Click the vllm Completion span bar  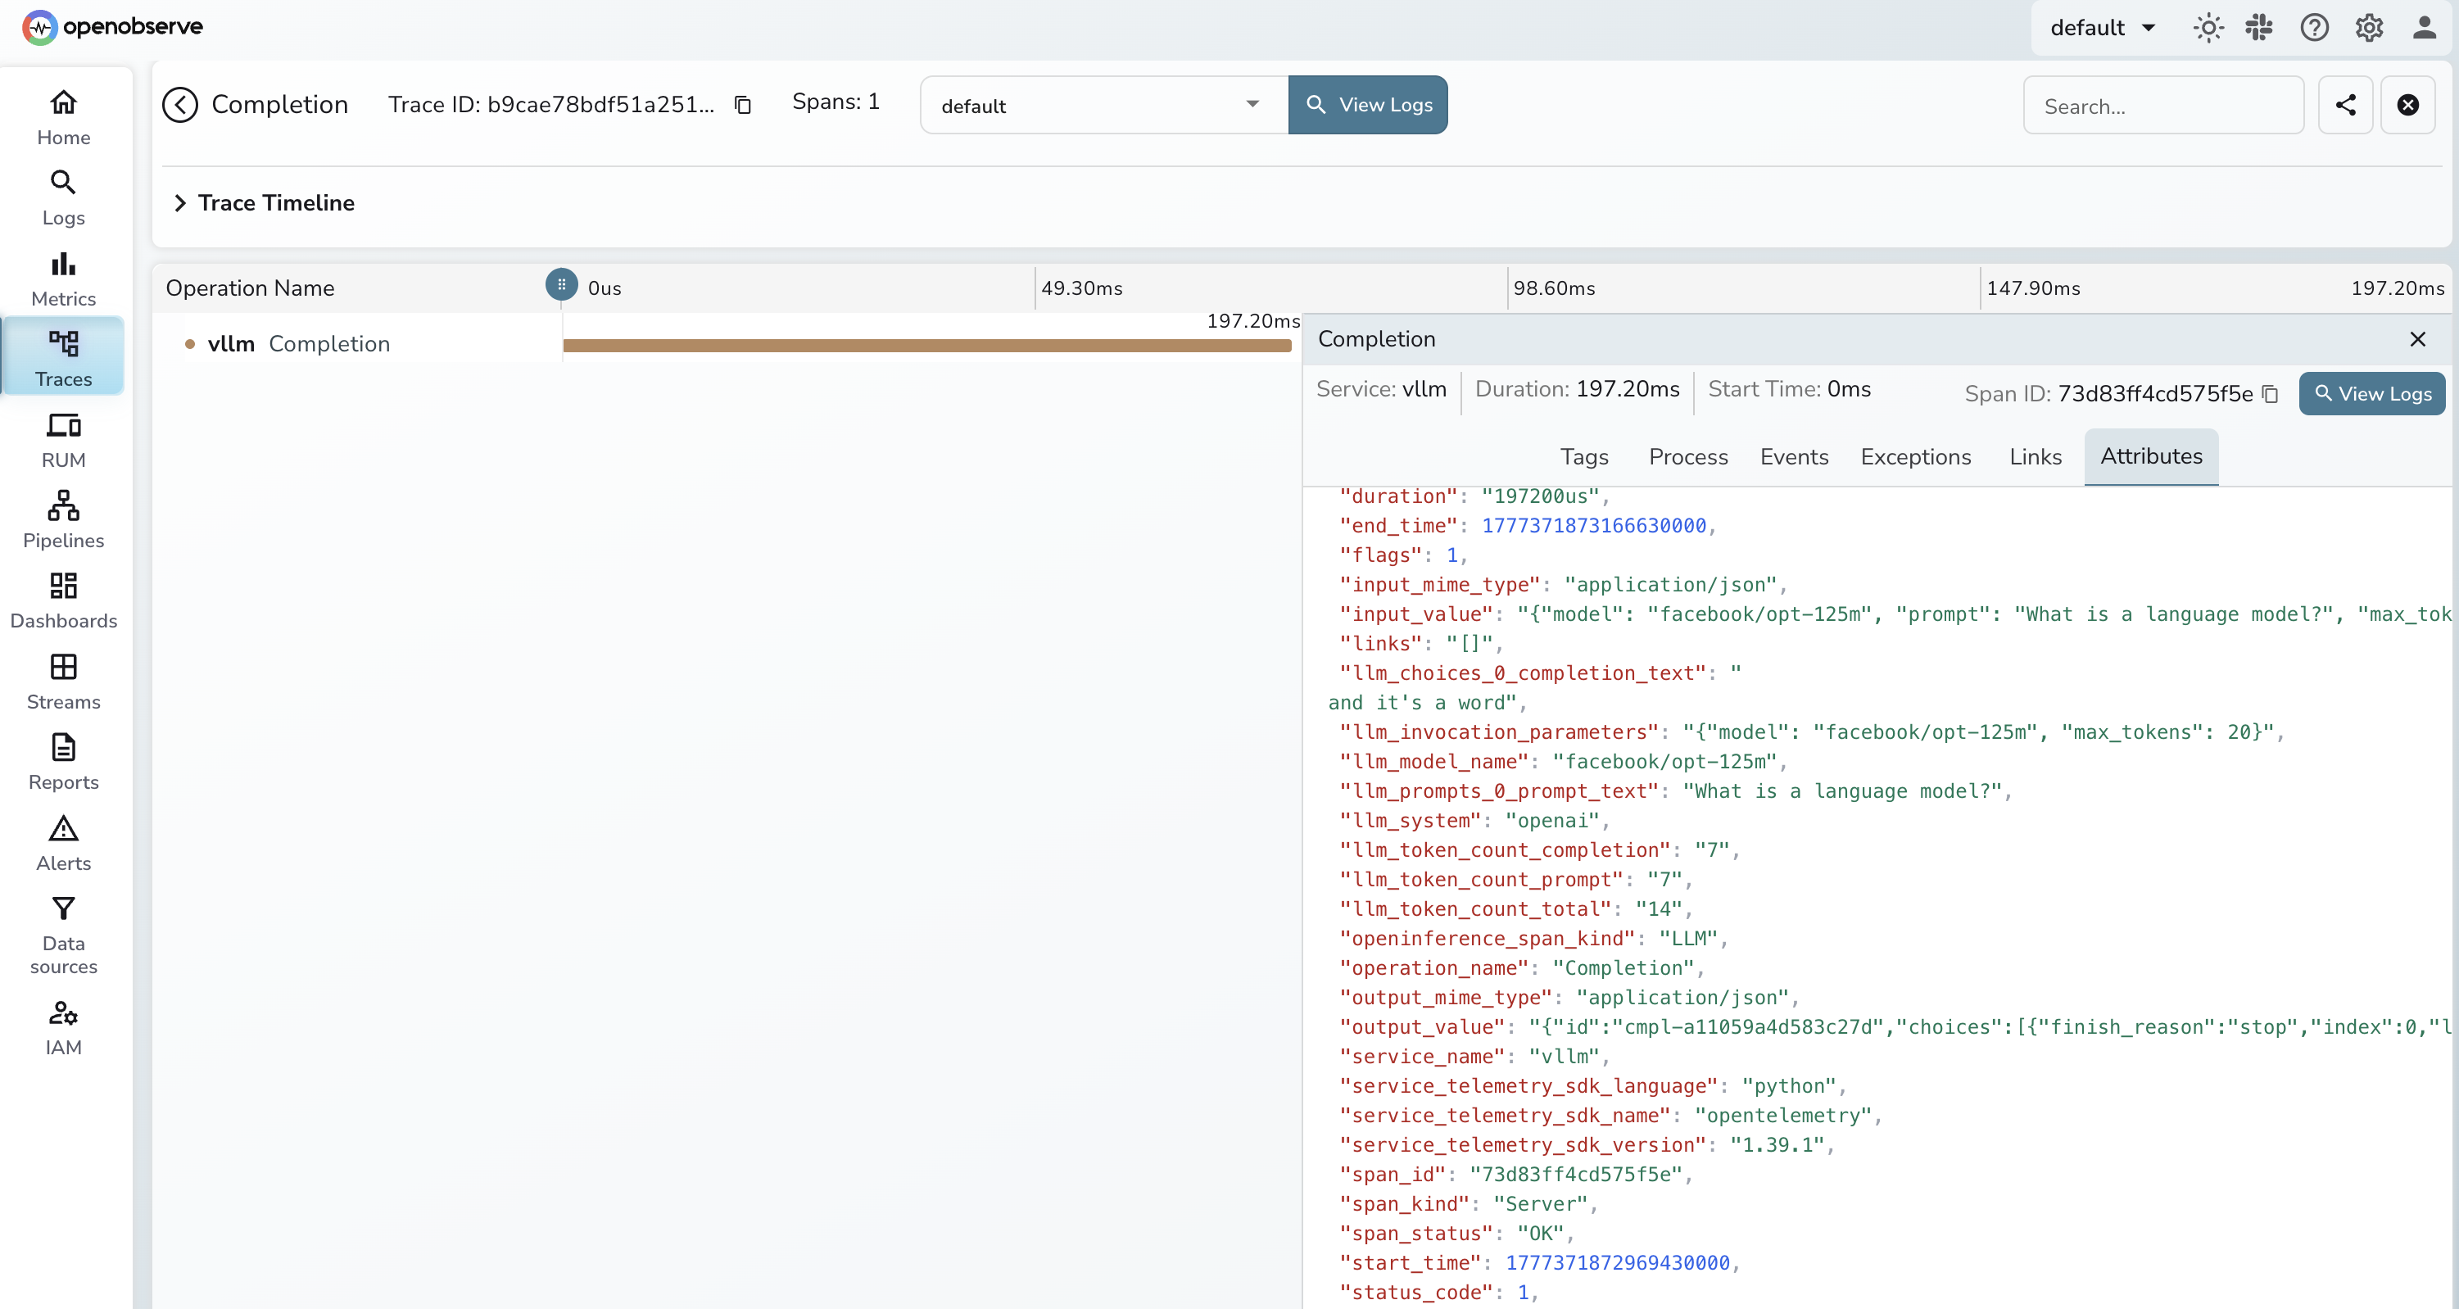(x=926, y=346)
